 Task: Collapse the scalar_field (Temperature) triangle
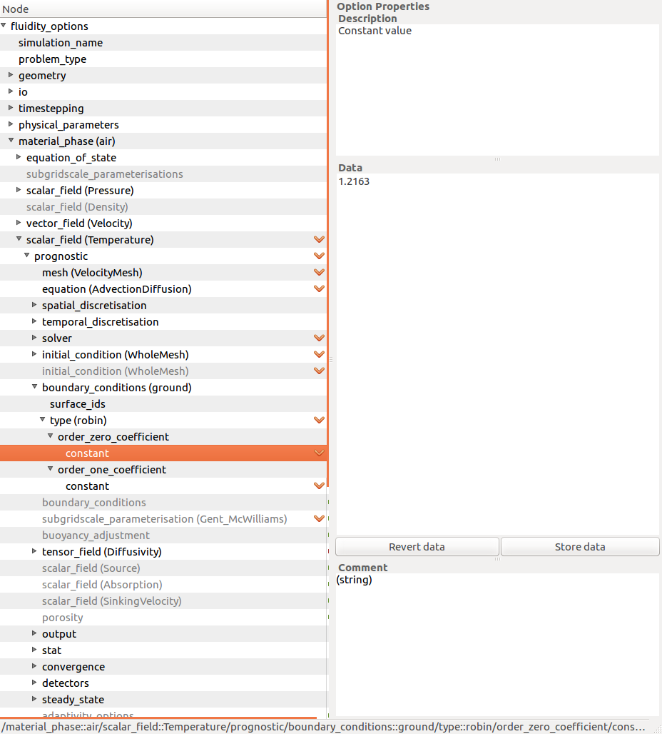(x=19, y=238)
